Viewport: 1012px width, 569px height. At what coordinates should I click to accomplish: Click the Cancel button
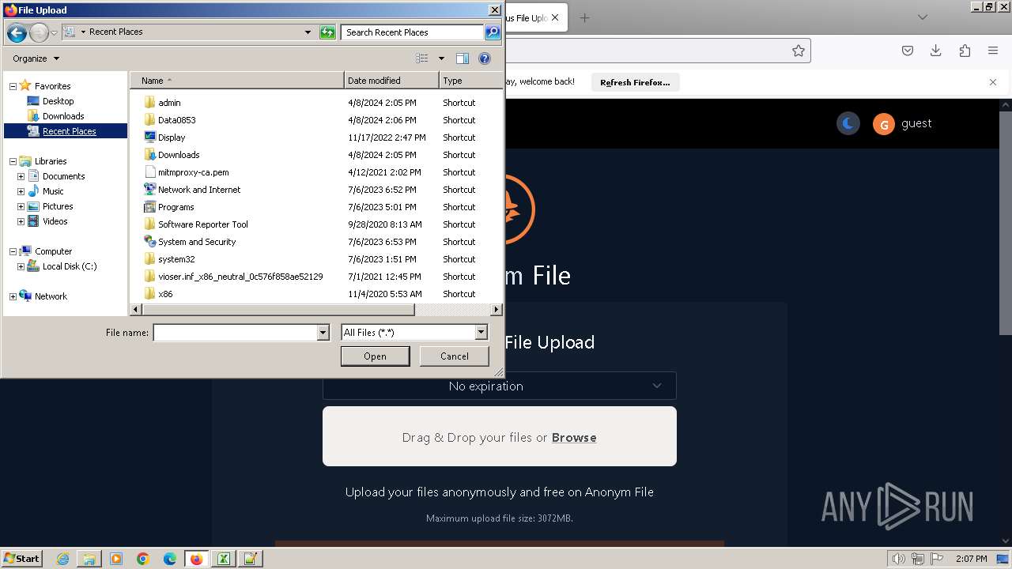click(x=455, y=356)
